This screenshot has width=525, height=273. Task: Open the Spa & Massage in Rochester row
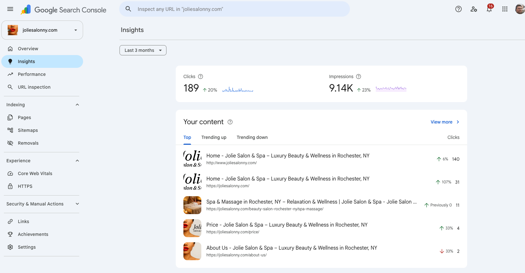tap(321, 205)
